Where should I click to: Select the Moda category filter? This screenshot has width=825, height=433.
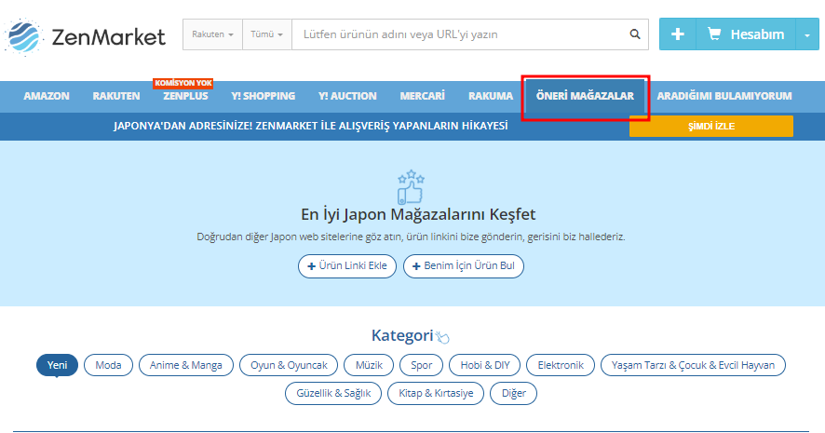[108, 365]
